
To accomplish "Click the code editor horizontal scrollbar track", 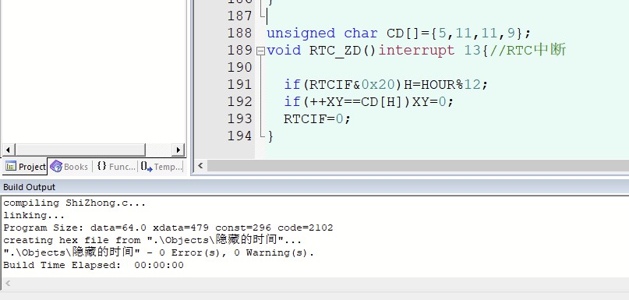I will [x=418, y=165].
